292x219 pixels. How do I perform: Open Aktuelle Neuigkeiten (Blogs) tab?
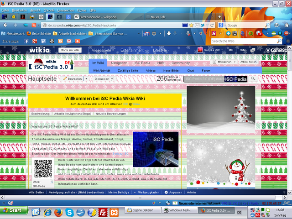pos(73,114)
